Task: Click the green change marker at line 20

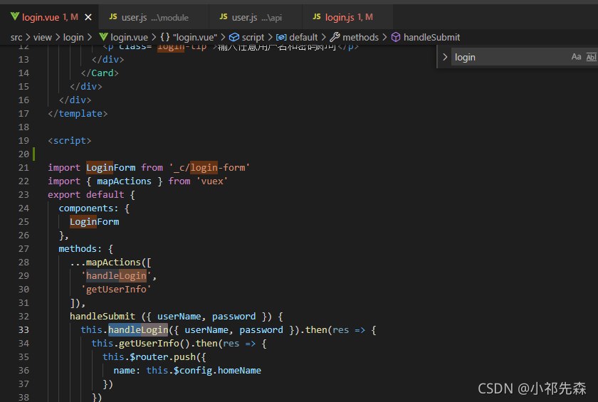Action: coord(34,154)
